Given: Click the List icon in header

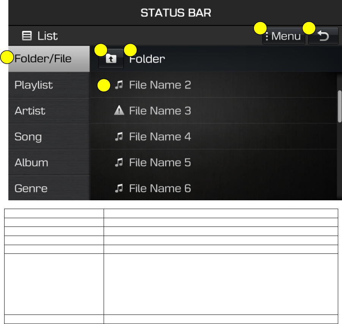Looking at the screenshot, I should pos(26,36).
